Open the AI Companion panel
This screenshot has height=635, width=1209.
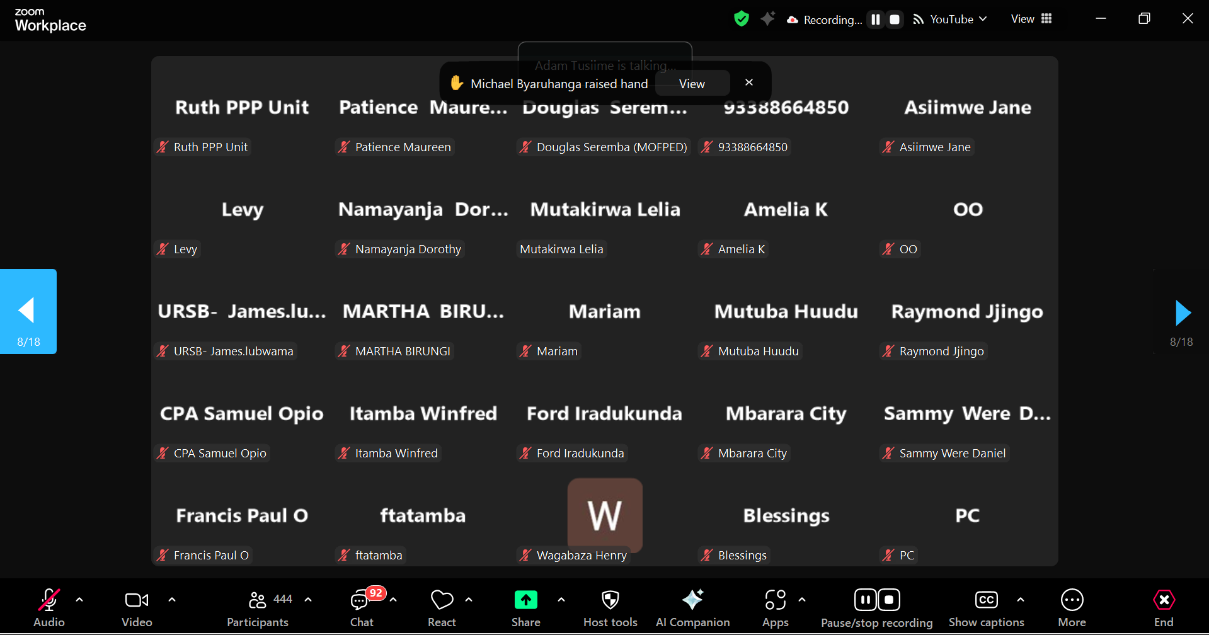(x=692, y=600)
